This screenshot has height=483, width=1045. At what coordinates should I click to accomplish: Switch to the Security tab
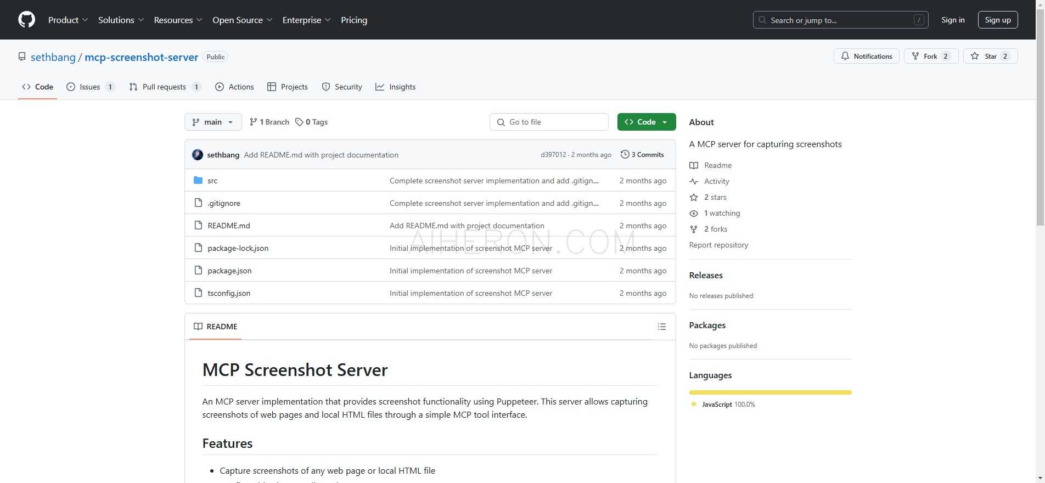pyautogui.click(x=342, y=87)
